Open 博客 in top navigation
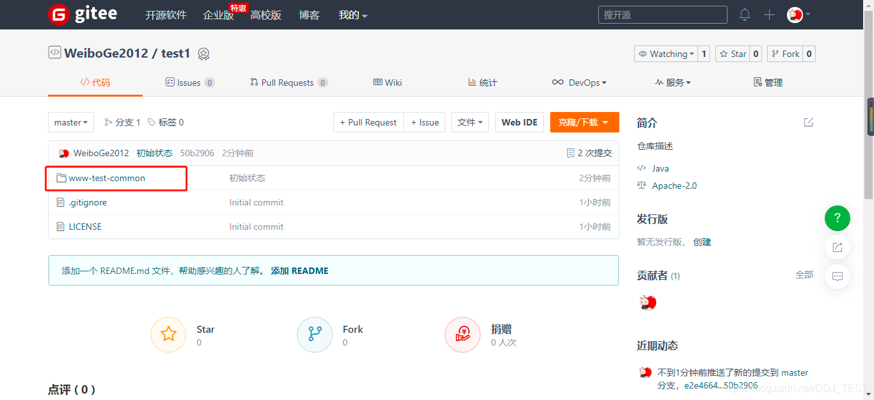This screenshot has width=874, height=400. [309, 15]
